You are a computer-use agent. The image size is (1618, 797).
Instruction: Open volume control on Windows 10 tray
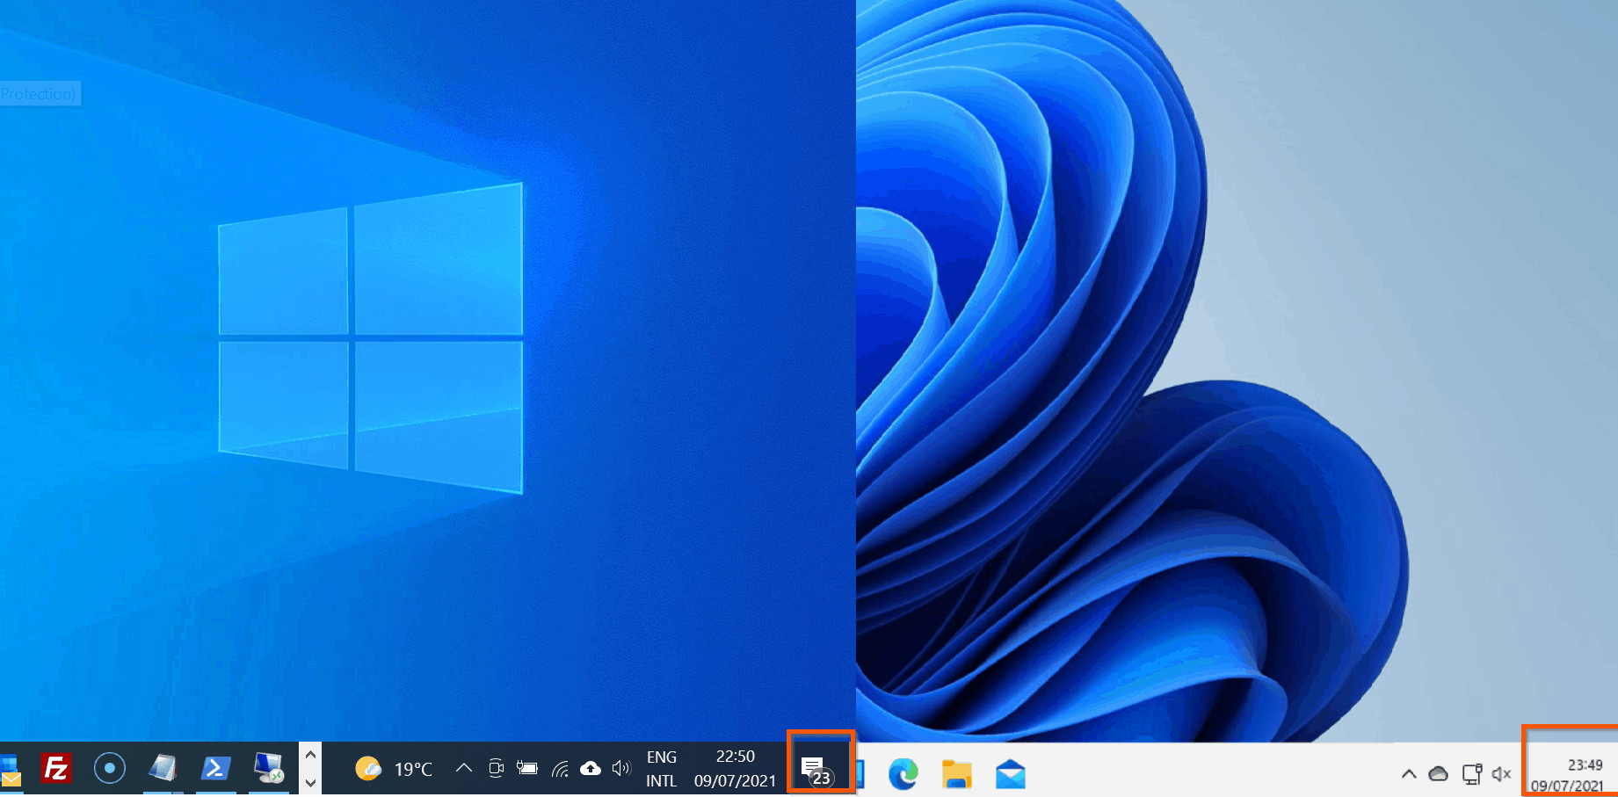tap(621, 768)
